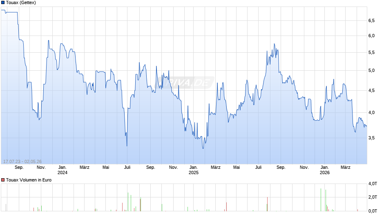
Task: Click the 4,5 price axis label
Action: pos(371,91)
